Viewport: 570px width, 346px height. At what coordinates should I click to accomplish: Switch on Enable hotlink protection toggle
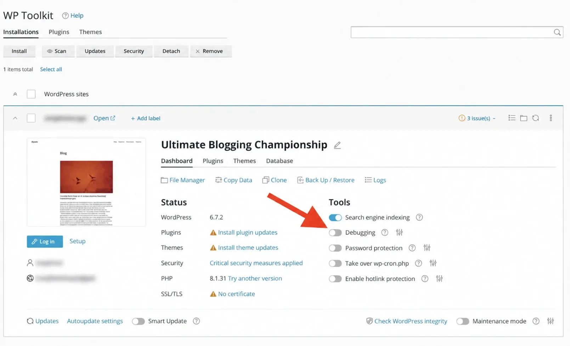tap(335, 279)
